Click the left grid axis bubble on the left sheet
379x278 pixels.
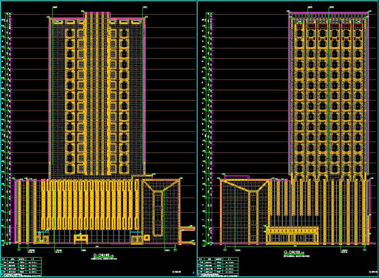pyautogui.click(x=19, y=250)
